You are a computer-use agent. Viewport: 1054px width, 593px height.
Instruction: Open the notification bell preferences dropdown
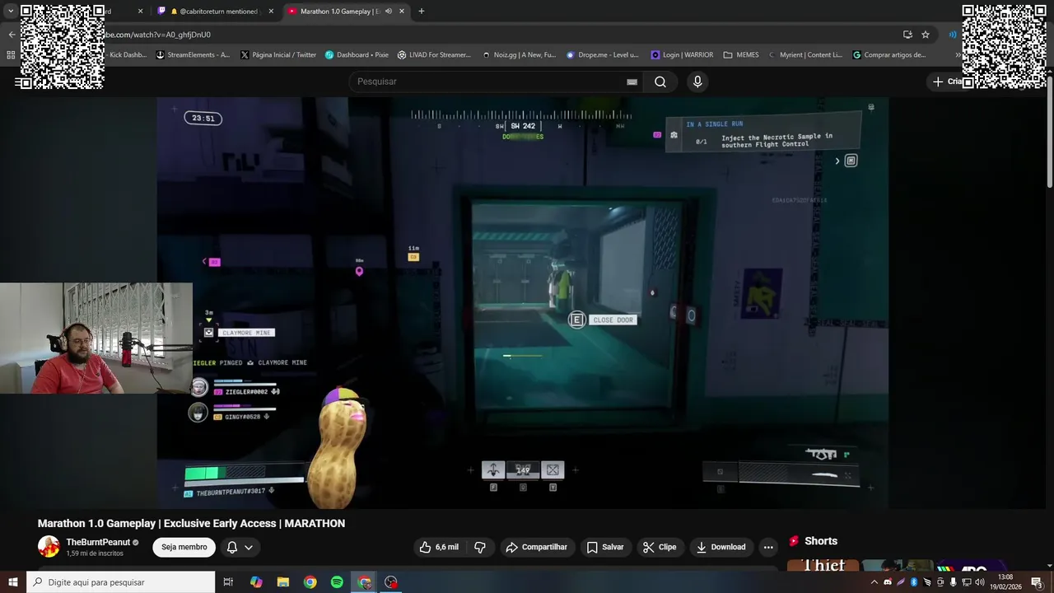click(240, 547)
